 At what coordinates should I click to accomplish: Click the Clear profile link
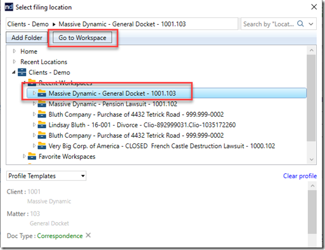pos(300,176)
